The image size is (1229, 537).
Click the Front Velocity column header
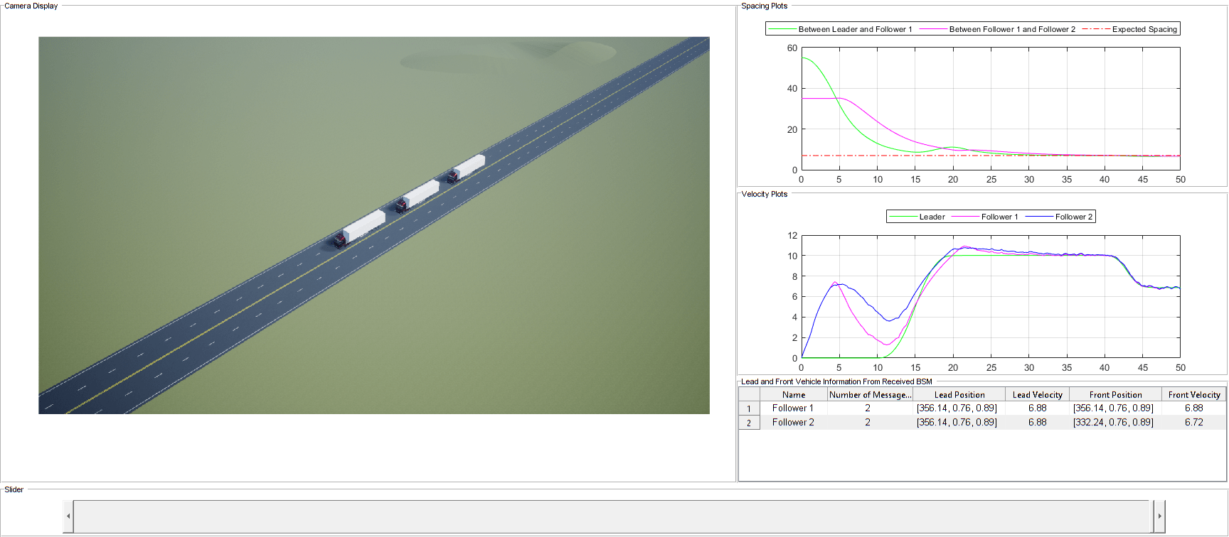[1194, 395]
